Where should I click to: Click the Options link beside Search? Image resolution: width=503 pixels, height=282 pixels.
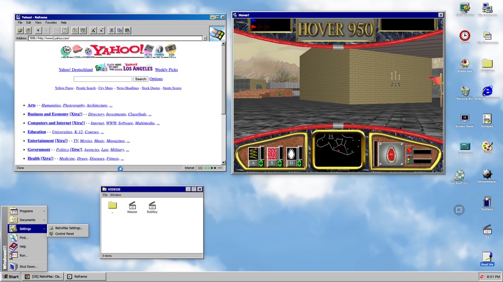coord(156,79)
